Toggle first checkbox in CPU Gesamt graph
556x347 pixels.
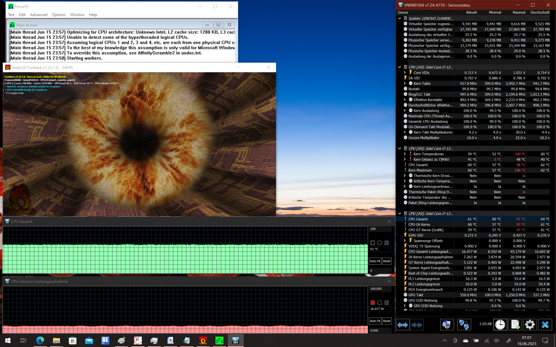[x=373, y=243]
